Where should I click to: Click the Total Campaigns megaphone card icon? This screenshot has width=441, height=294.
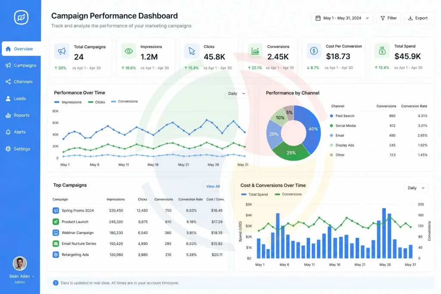click(62, 51)
